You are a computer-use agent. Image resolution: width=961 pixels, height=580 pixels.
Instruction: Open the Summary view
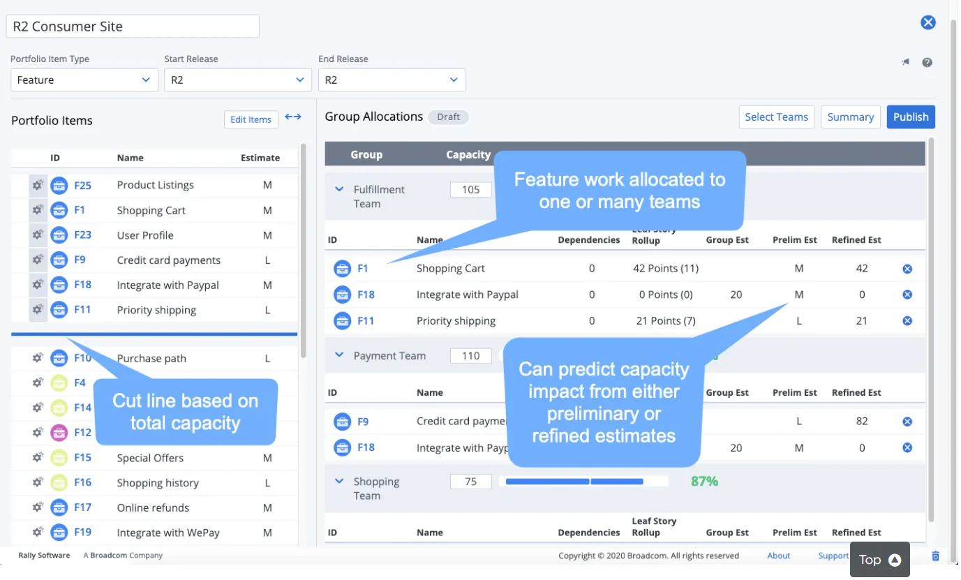coord(851,117)
